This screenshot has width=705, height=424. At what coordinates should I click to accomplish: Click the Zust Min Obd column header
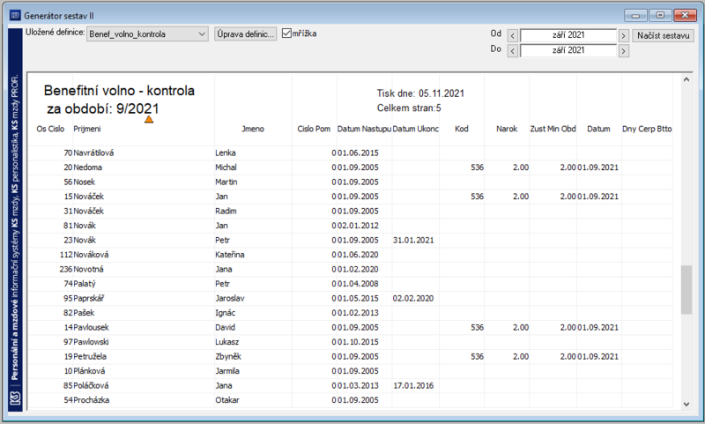tap(553, 129)
